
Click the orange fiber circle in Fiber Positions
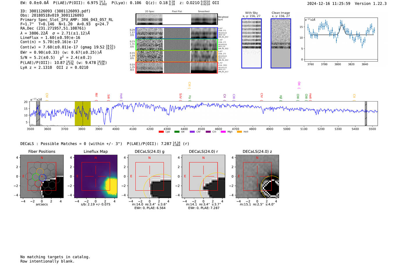pyautogui.click(x=40, y=171)
